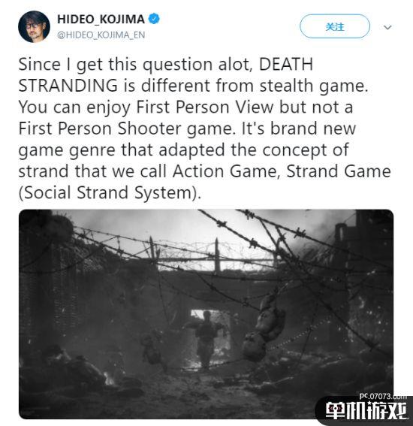Open the @HIDEO_KOJIMA_EN handle link

(101, 35)
